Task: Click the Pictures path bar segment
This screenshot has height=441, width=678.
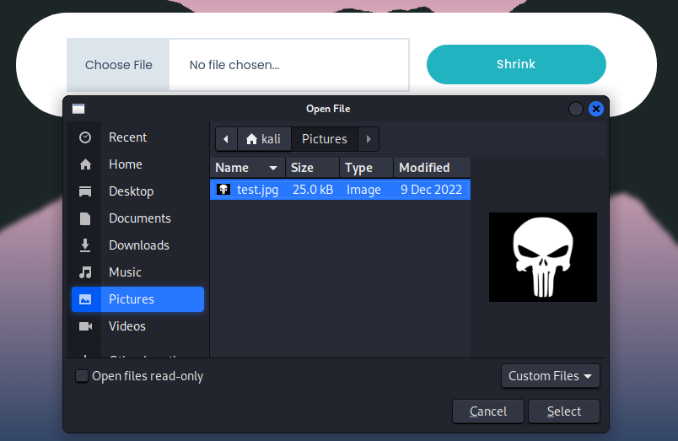Action: point(325,139)
